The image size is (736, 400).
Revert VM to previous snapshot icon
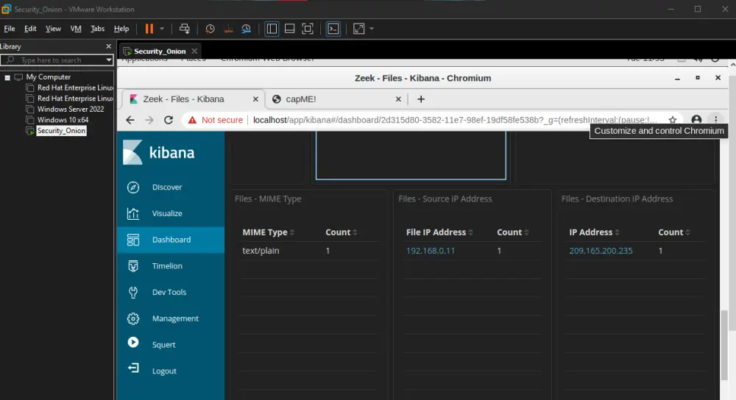point(228,29)
